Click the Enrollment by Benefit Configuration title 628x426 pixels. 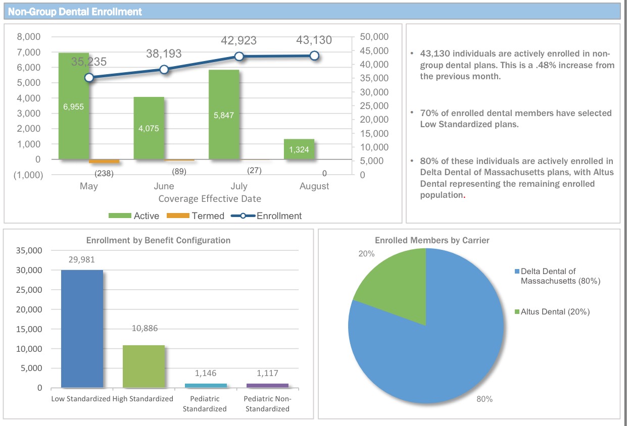coord(158,240)
